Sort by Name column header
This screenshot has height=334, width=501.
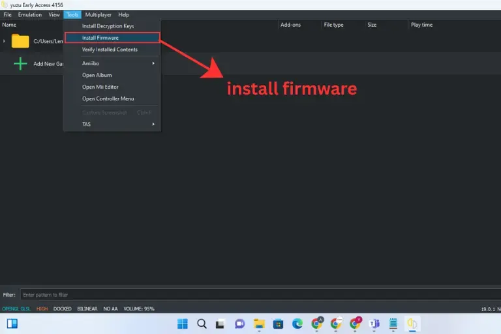coord(9,25)
